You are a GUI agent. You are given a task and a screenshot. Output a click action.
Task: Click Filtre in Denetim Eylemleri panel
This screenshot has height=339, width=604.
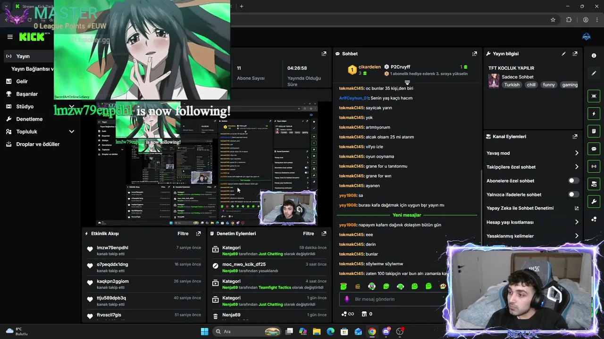point(309,234)
